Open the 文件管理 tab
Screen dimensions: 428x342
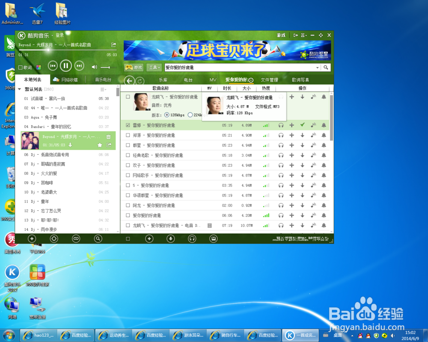tap(269, 80)
